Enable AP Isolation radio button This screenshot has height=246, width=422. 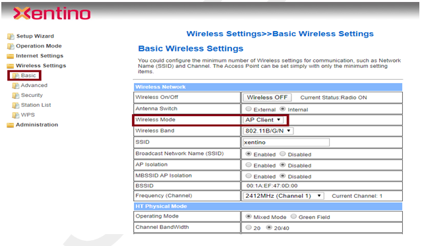coord(249,165)
